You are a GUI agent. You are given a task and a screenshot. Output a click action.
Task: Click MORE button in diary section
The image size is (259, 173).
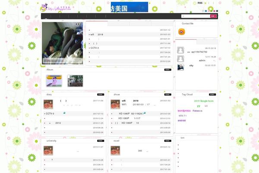click(x=101, y=95)
